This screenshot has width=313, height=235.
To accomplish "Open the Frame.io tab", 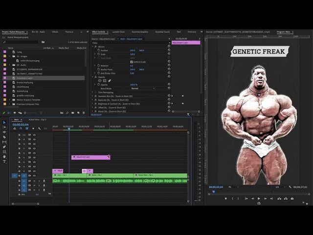I will click(x=69, y=32).
